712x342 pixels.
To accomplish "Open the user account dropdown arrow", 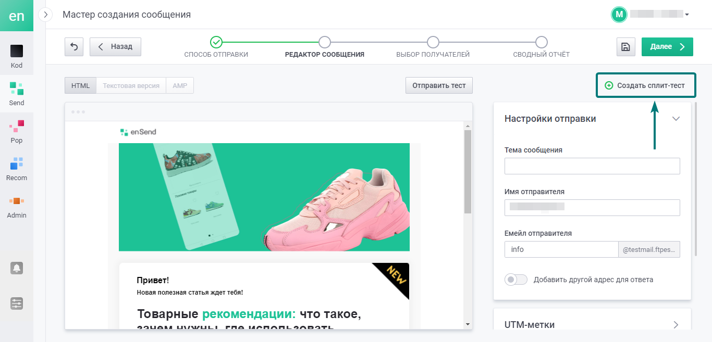I will 687,15.
